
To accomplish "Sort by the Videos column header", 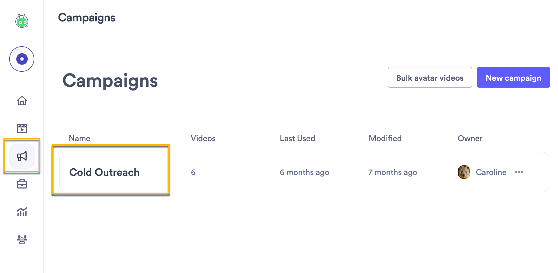I will (203, 139).
